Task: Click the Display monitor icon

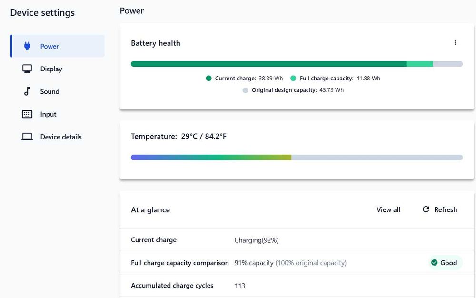Action: click(x=27, y=69)
